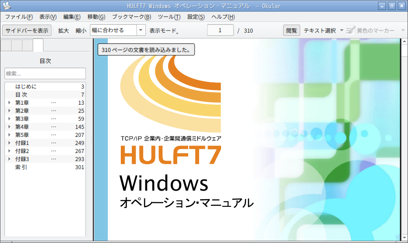Image resolution: width=408 pixels, height=243 pixels.
Task: Expand the 第3章 tree node
Action: point(9,119)
